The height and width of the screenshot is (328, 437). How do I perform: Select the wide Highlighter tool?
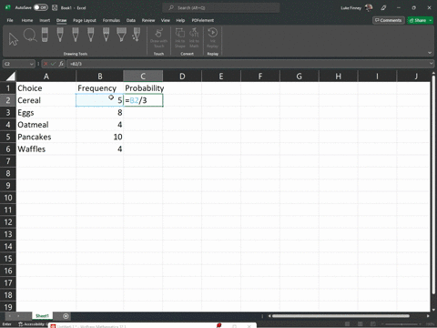121,35
